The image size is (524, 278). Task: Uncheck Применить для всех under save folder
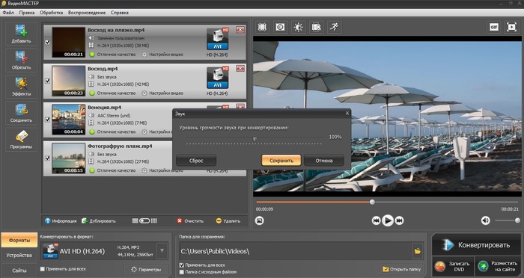pos(182,265)
